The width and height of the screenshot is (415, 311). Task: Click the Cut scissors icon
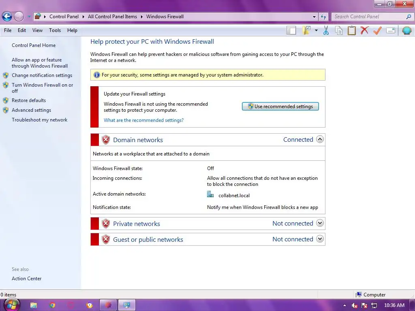click(326, 30)
